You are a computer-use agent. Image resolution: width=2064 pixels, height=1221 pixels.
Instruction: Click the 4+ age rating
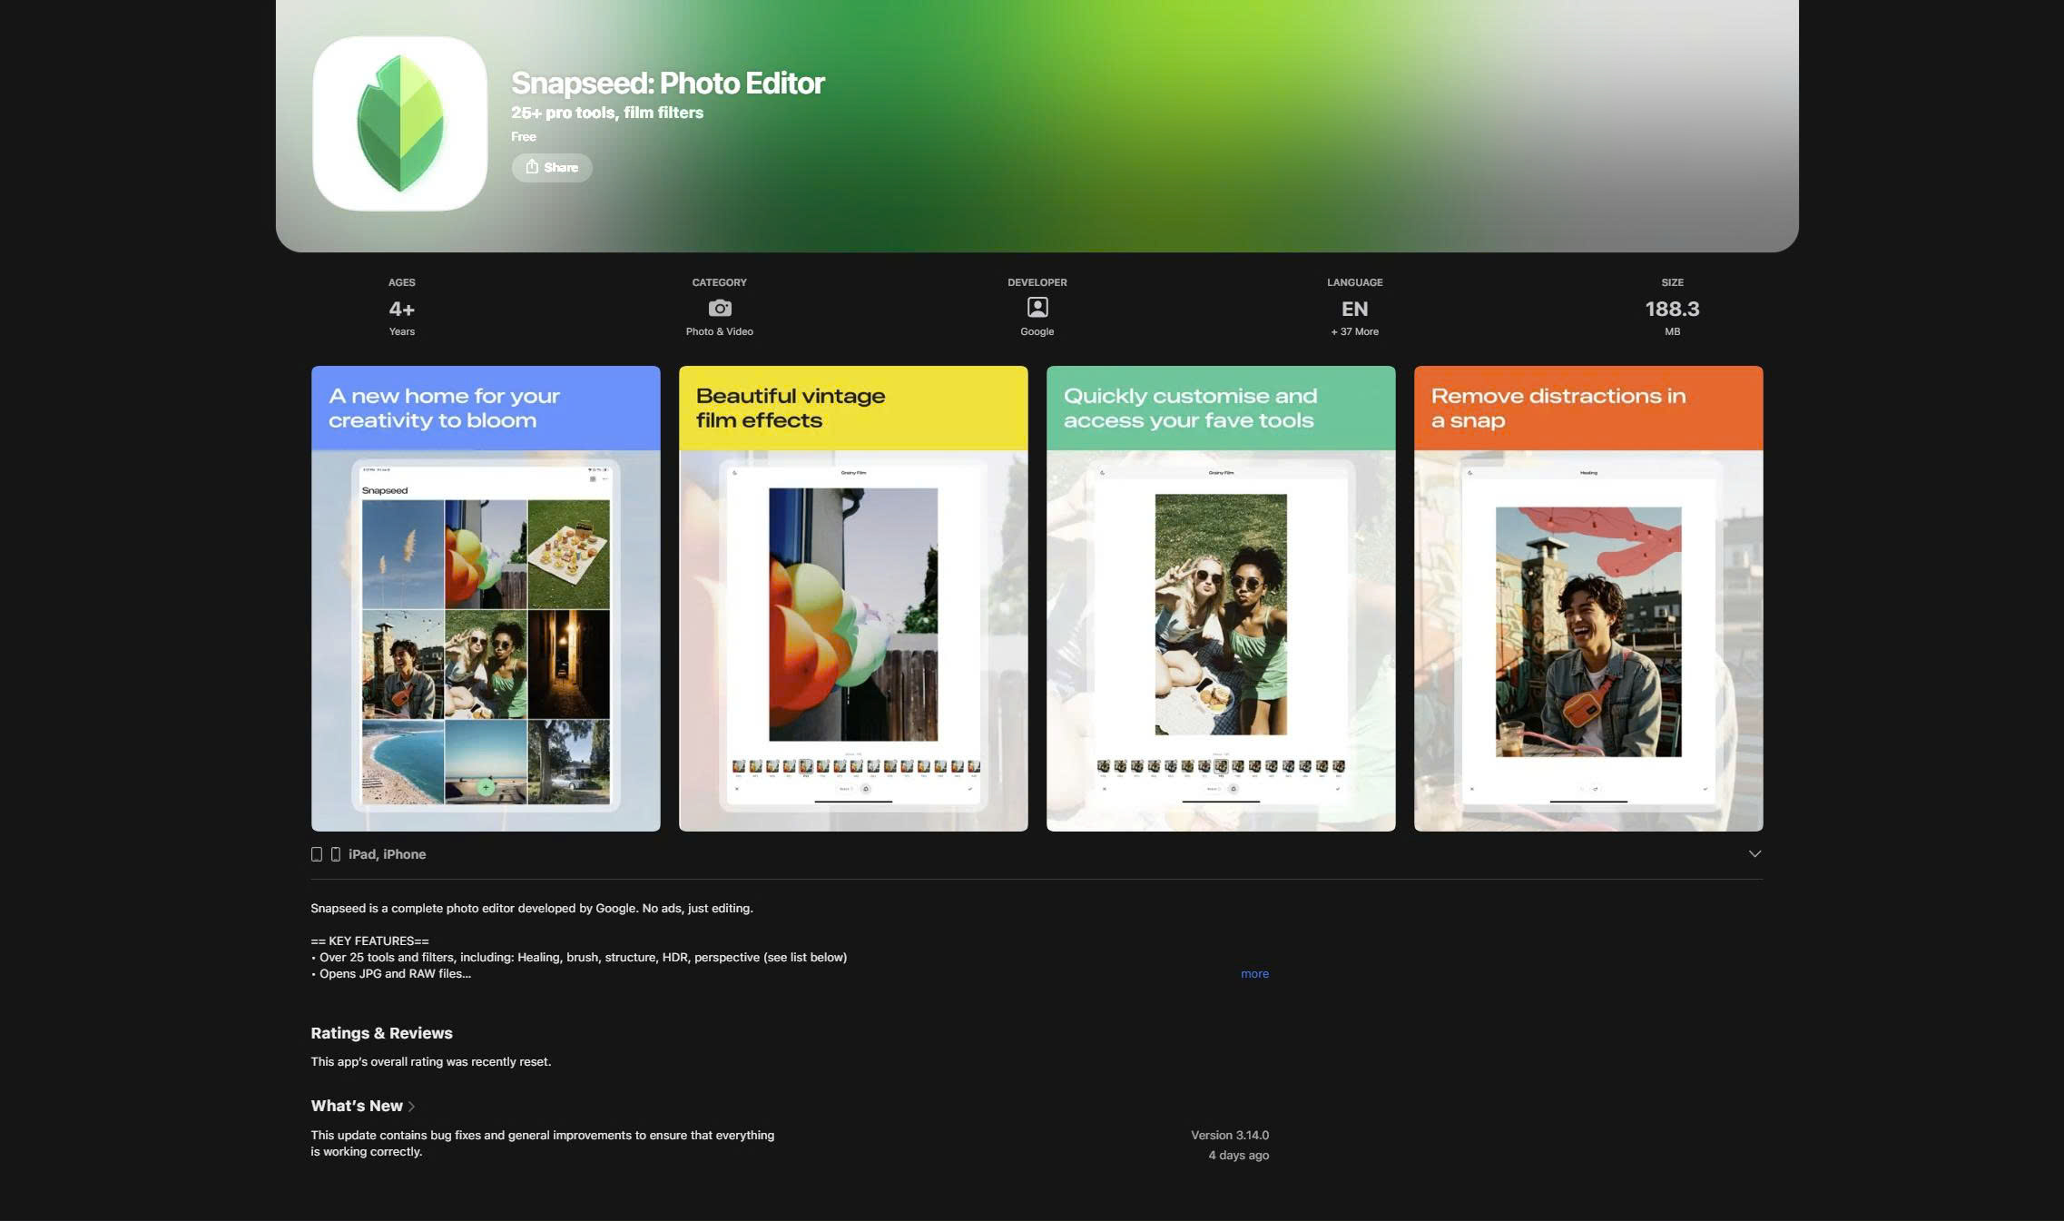401,309
